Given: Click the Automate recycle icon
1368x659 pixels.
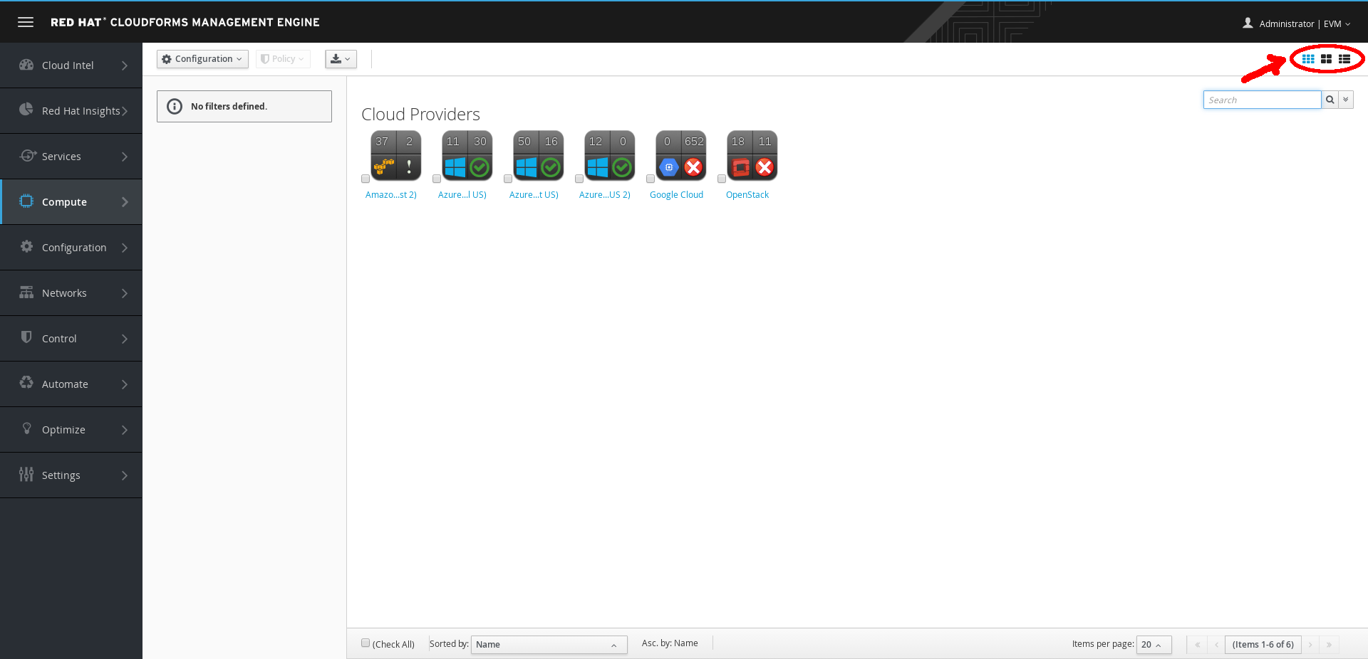Looking at the screenshot, I should [x=26, y=382].
